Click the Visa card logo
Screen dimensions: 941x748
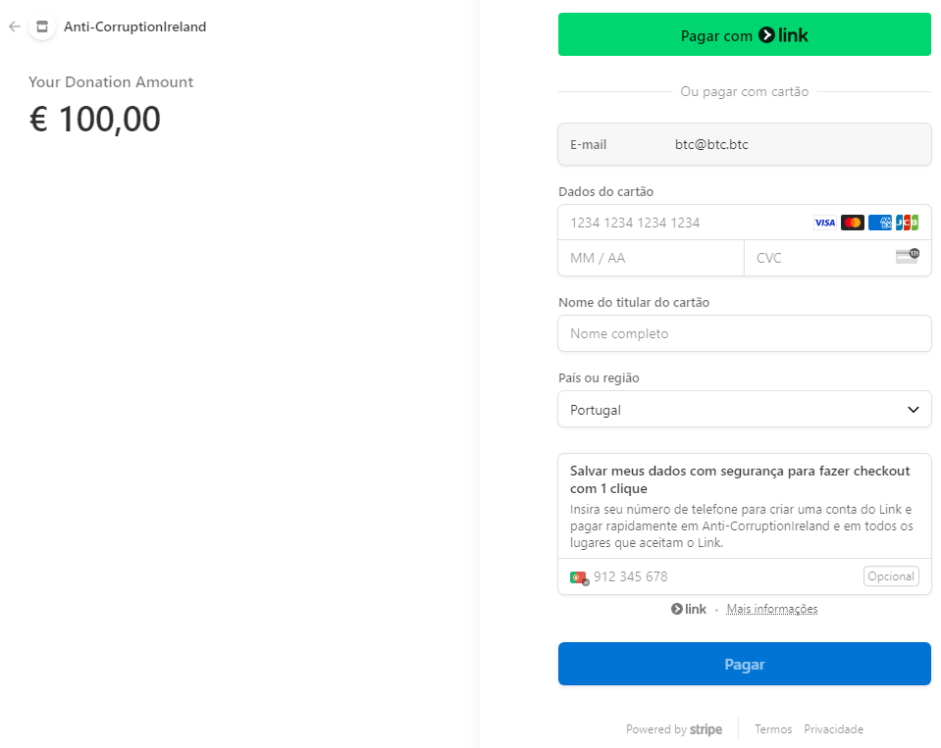click(x=824, y=223)
